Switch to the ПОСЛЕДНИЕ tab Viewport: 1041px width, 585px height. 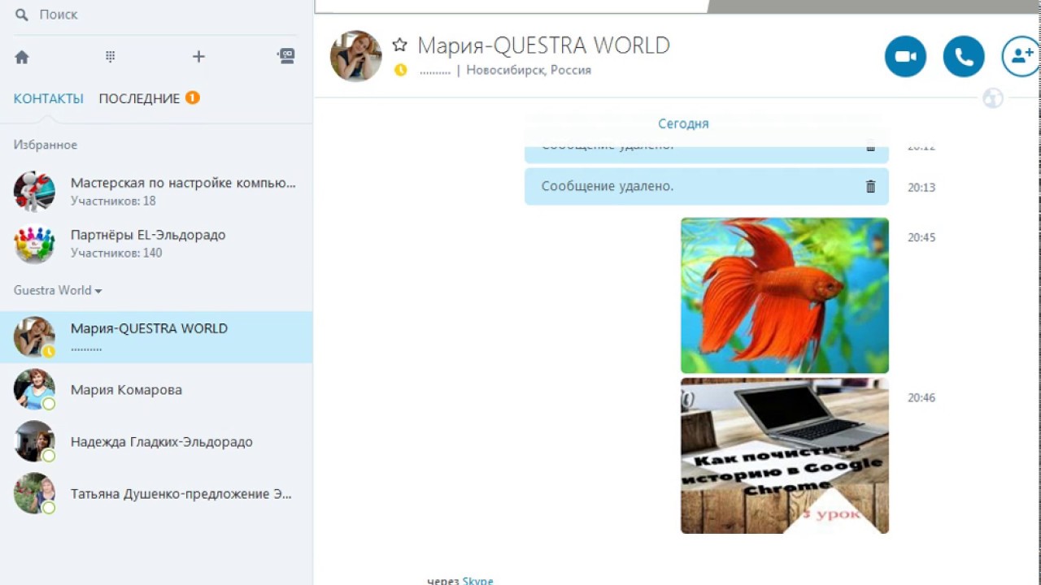point(139,98)
